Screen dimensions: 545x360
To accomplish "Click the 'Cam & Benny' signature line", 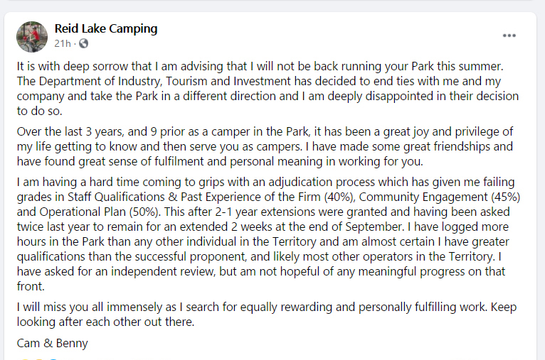I will pos(53,343).
